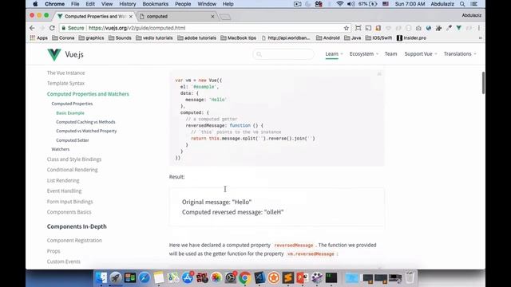Open the Apps shortcut in bookmarks bar
Screen dimensions: 511x287
[38, 38]
